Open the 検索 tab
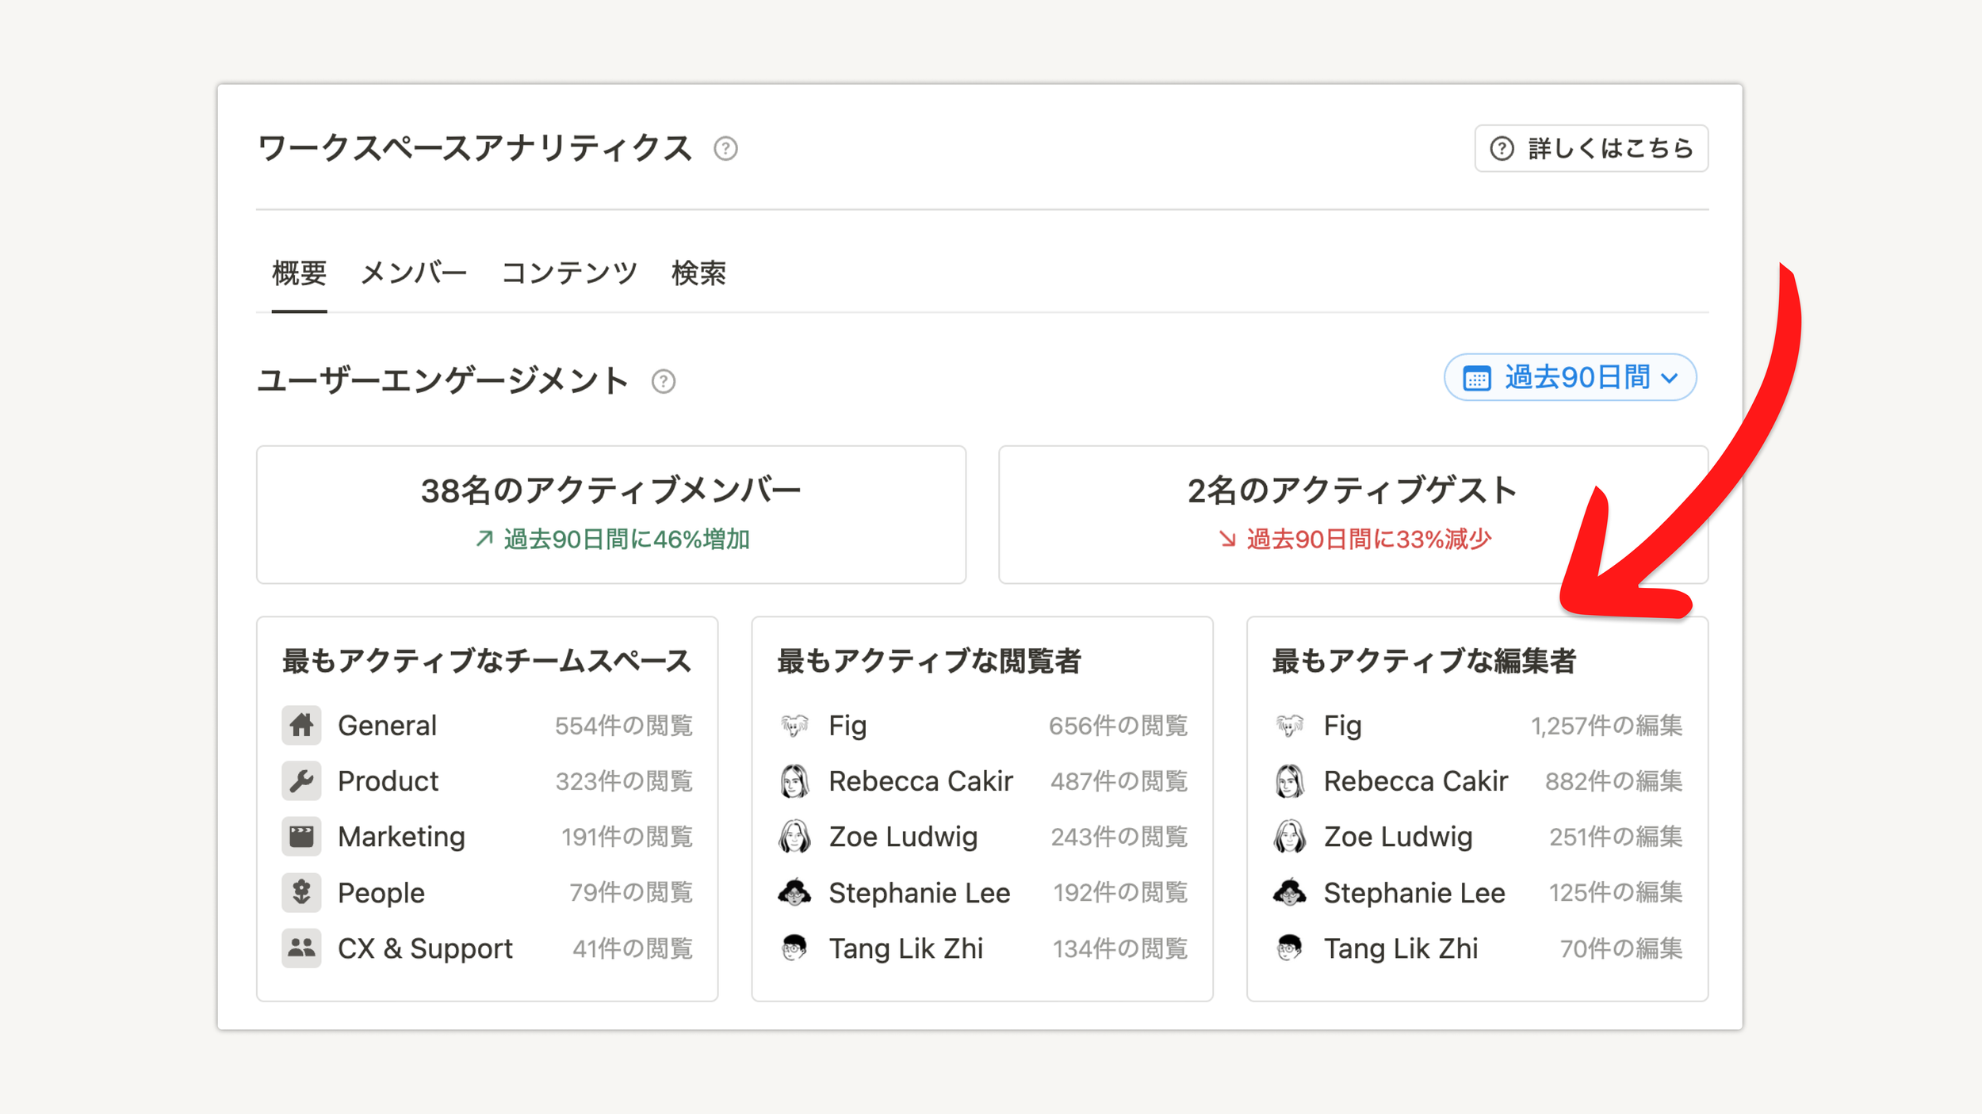The image size is (1982, 1114). point(698,273)
